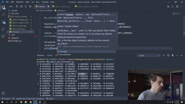185x104 pixels.
Task: Toggle breakpoint on line 12
Action: (36, 36)
